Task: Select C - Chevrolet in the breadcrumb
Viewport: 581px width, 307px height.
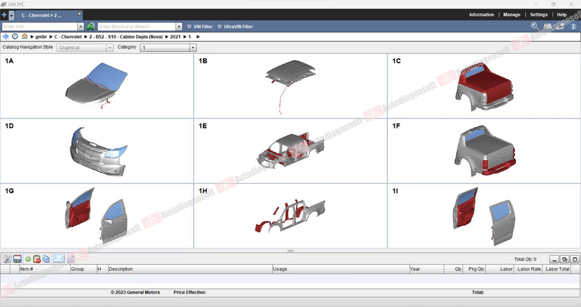Action: click(x=68, y=37)
